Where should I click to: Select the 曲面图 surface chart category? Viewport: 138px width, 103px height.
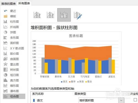click(x=11, y=59)
